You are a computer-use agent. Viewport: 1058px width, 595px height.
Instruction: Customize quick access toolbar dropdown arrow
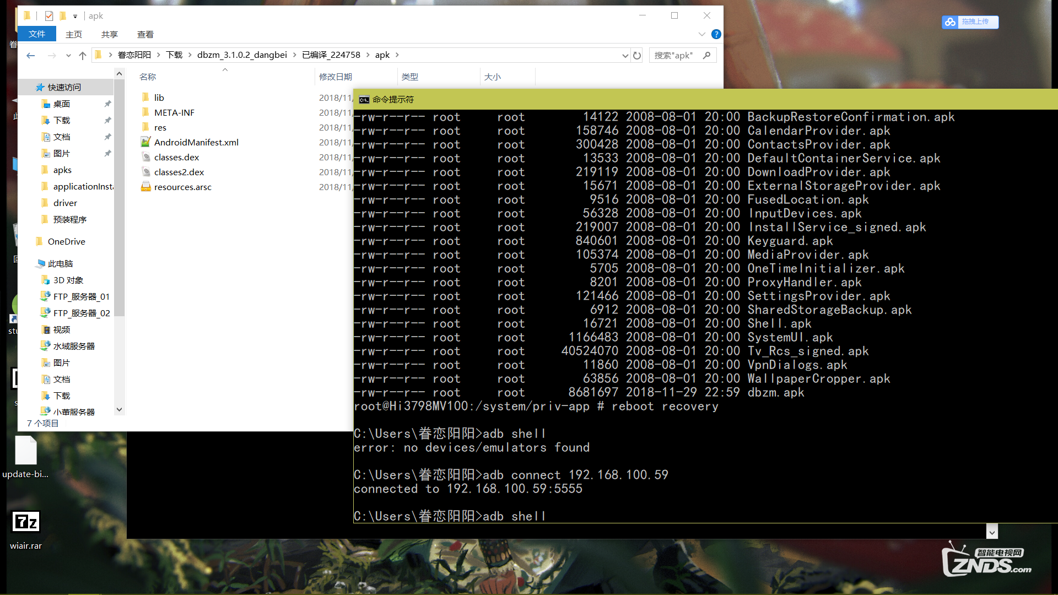pos(75,17)
